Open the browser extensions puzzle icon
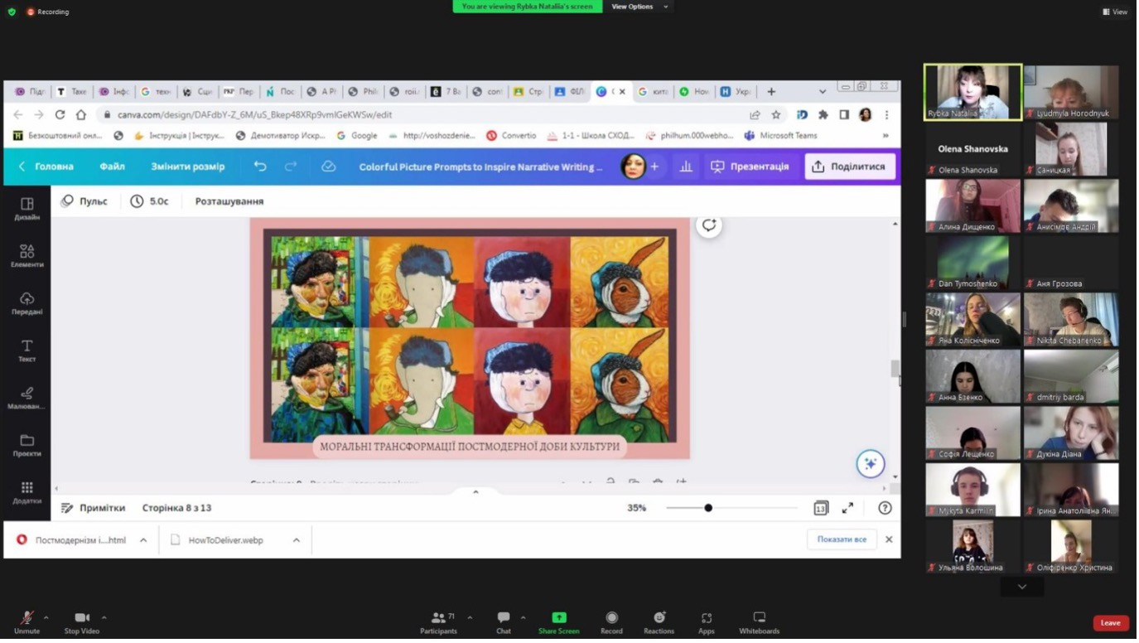1139x643 pixels. [823, 114]
